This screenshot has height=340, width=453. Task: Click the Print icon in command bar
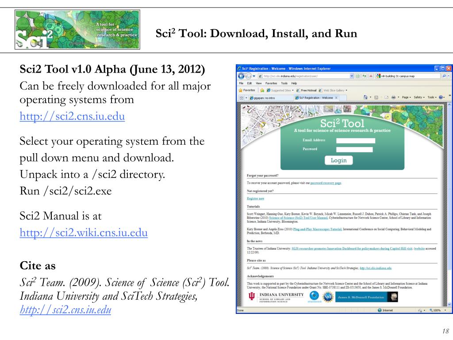393,97
